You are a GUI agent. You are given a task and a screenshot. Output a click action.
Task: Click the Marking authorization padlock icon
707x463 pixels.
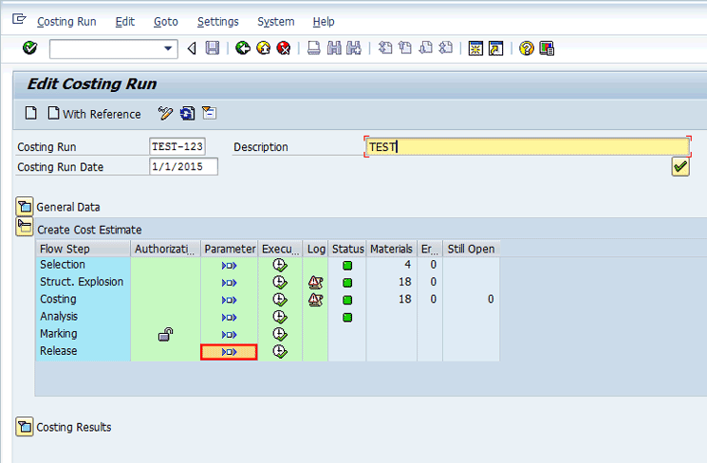click(165, 334)
